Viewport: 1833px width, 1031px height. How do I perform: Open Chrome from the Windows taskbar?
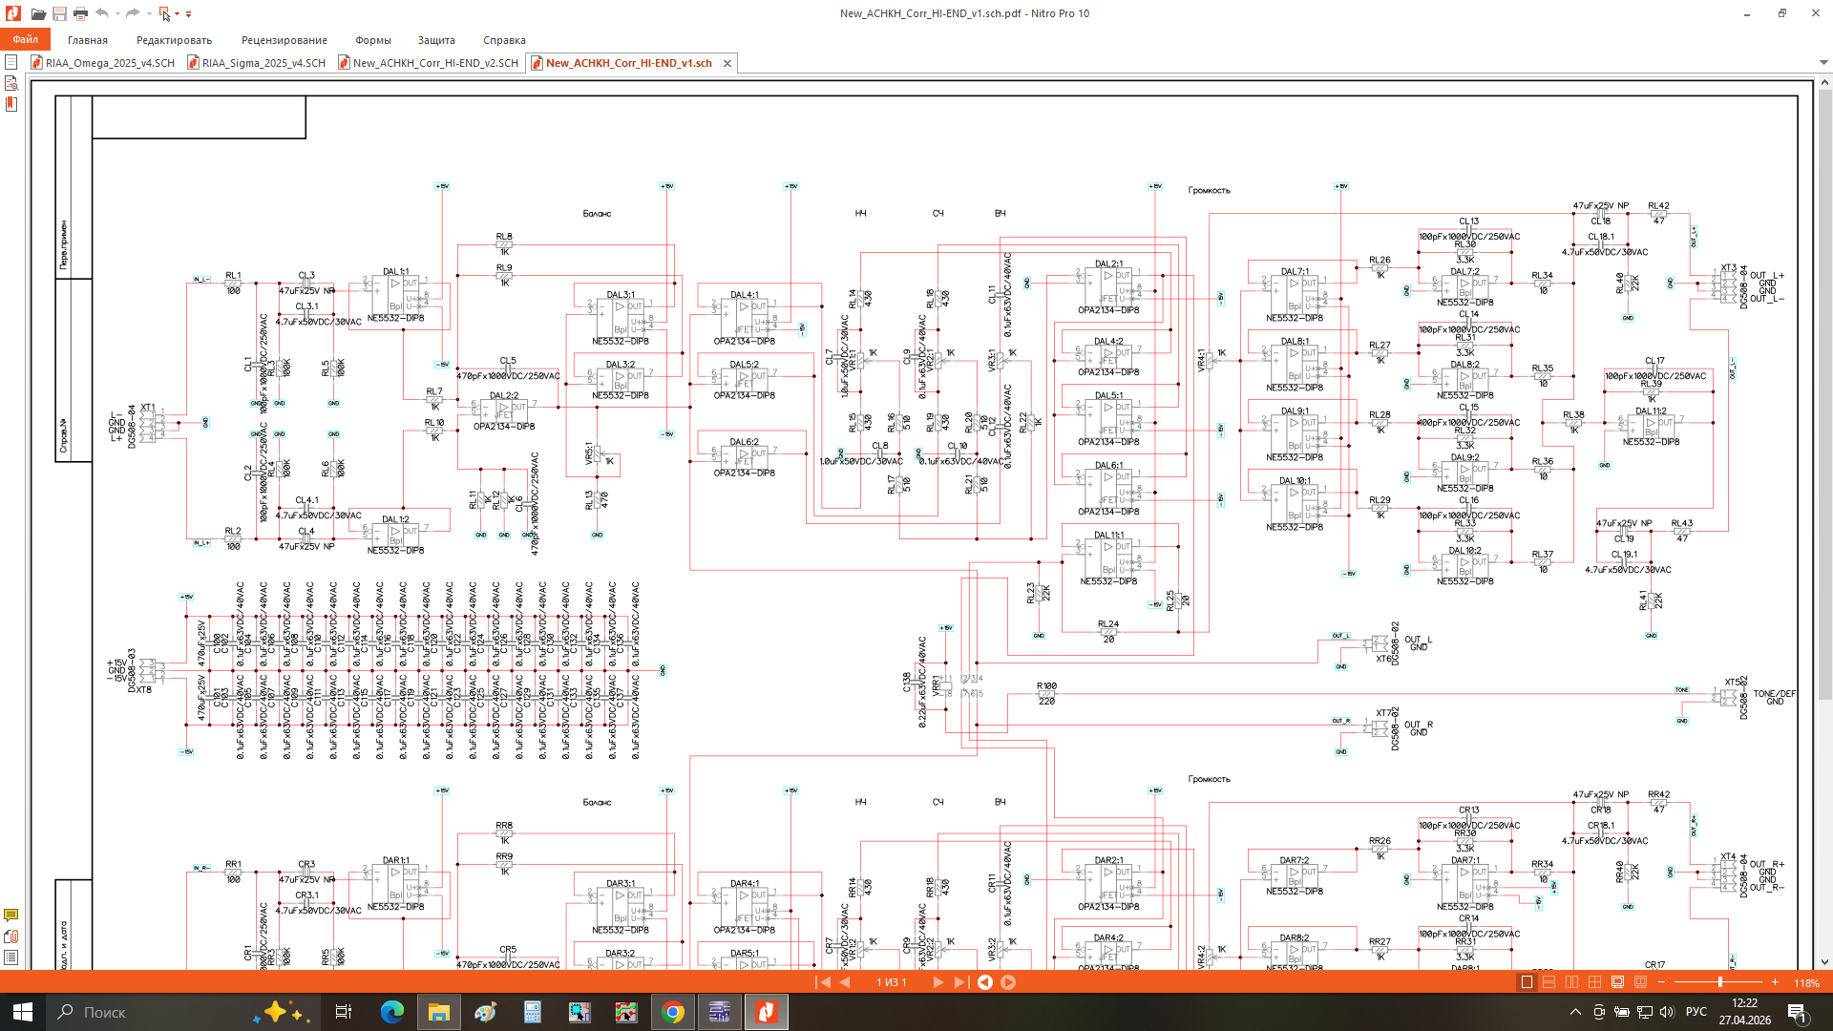click(673, 1012)
